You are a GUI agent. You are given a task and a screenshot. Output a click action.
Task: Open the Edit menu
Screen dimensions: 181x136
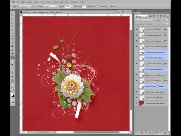coord(23,2)
